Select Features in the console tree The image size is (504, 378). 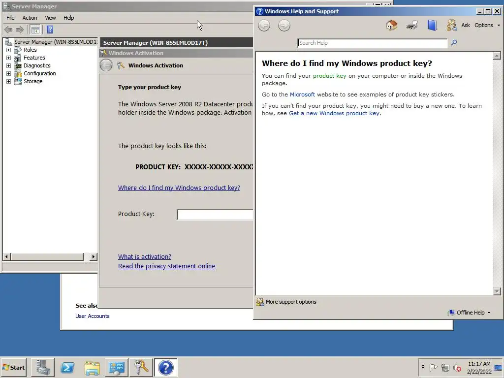(34, 58)
